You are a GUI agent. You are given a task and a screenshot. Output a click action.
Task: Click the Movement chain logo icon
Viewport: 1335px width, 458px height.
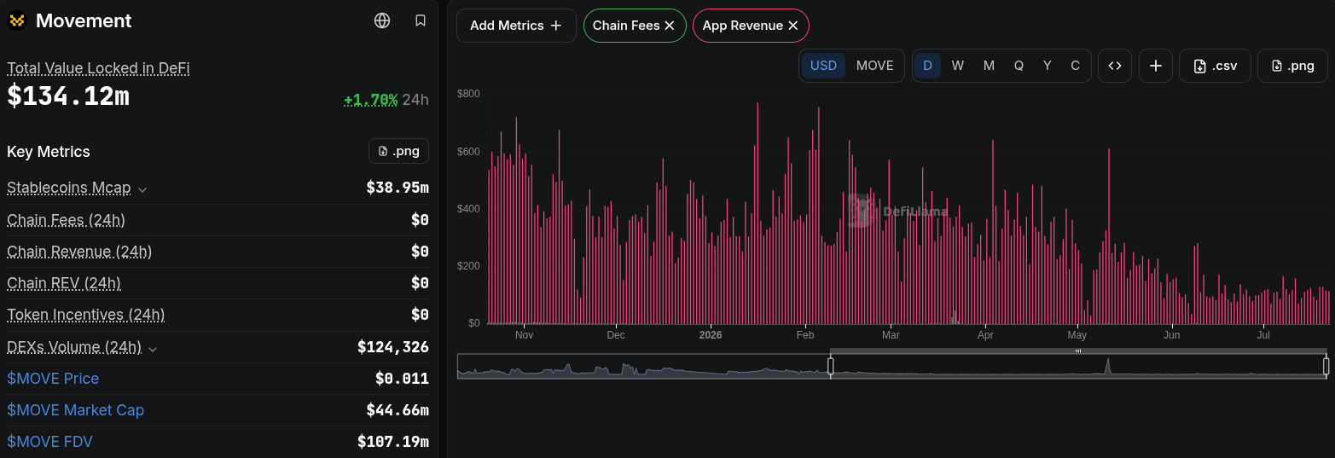(17, 20)
